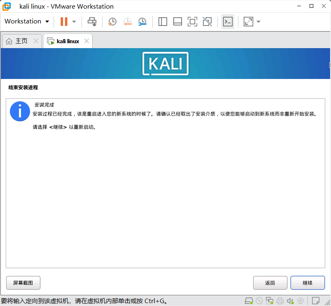Screen dimensions: 331x306
Task: Click the hard disk status icon
Action: 249,301
